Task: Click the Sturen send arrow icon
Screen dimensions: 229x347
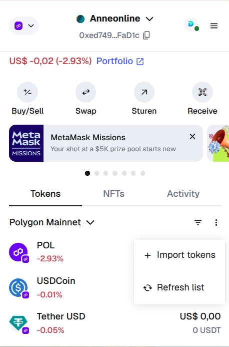Action: coord(144,92)
